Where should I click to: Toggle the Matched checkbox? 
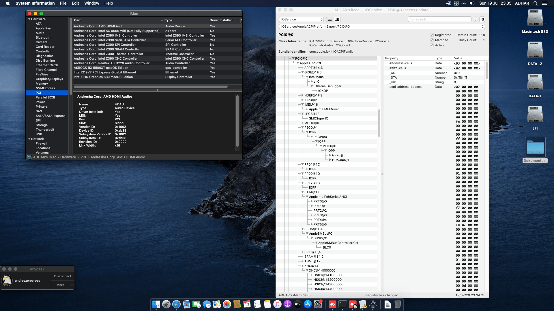[x=432, y=40]
